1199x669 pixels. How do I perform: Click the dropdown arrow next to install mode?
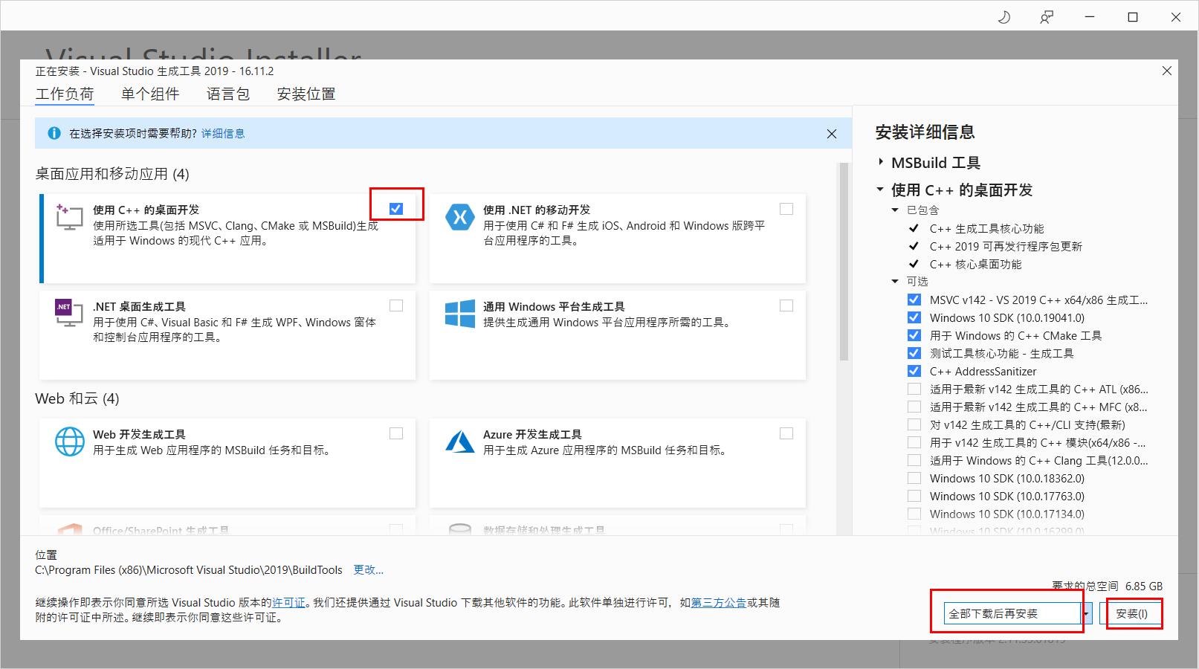coord(1086,613)
